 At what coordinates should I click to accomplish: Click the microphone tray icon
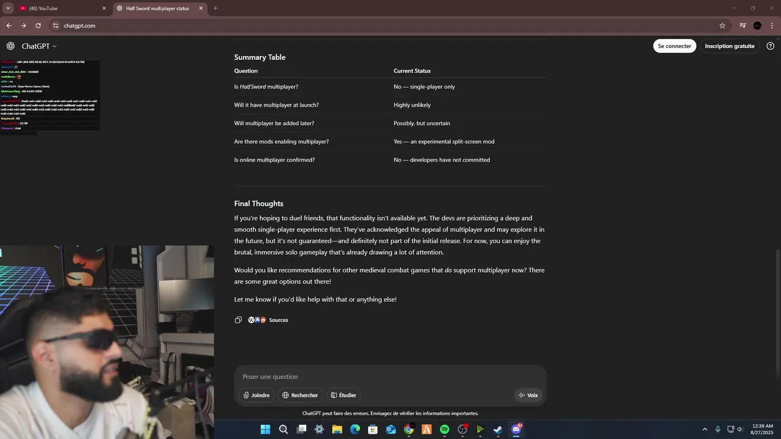click(x=718, y=429)
